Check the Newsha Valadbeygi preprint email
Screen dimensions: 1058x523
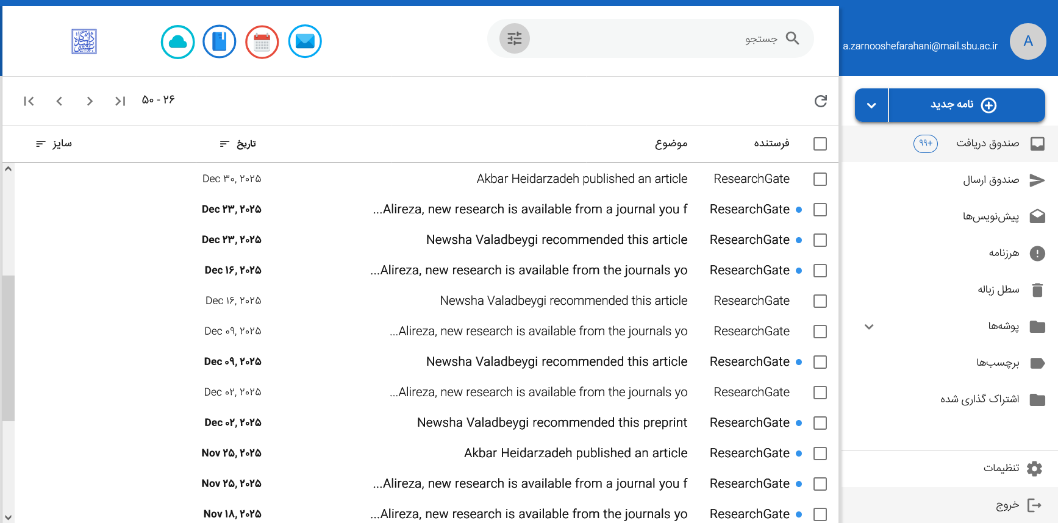pyautogui.click(x=820, y=423)
